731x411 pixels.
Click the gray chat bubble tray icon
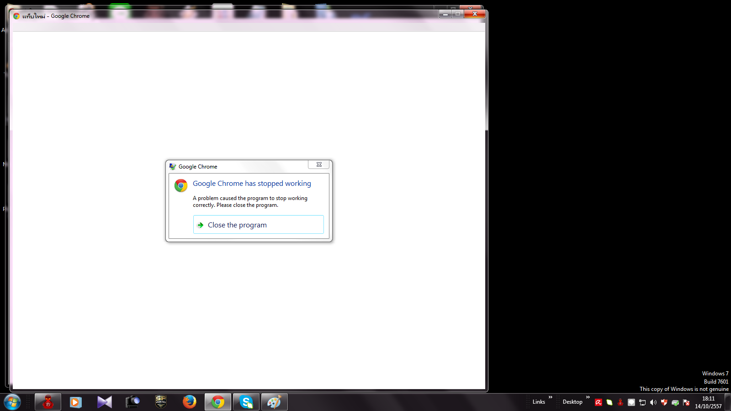(x=631, y=402)
